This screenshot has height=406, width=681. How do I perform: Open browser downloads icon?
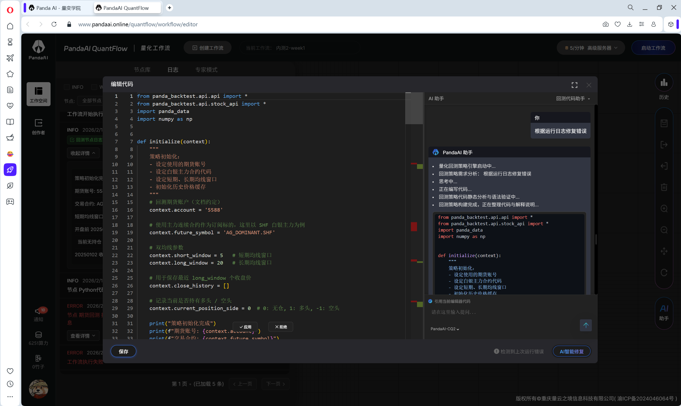[x=630, y=24]
